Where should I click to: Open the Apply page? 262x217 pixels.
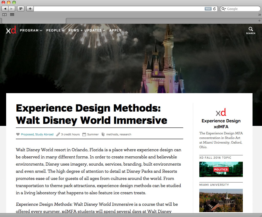tap(115, 30)
